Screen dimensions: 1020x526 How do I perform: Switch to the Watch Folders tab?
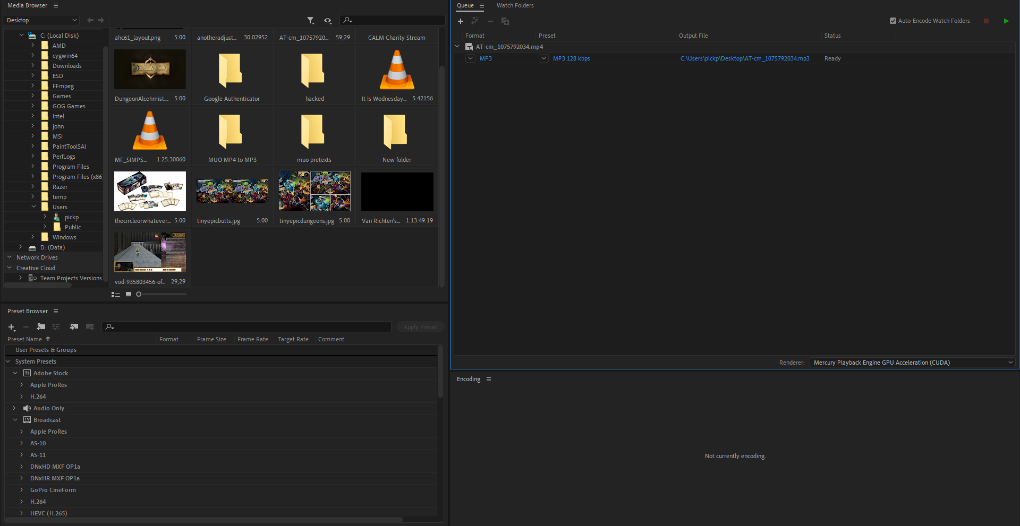[515, 5]
